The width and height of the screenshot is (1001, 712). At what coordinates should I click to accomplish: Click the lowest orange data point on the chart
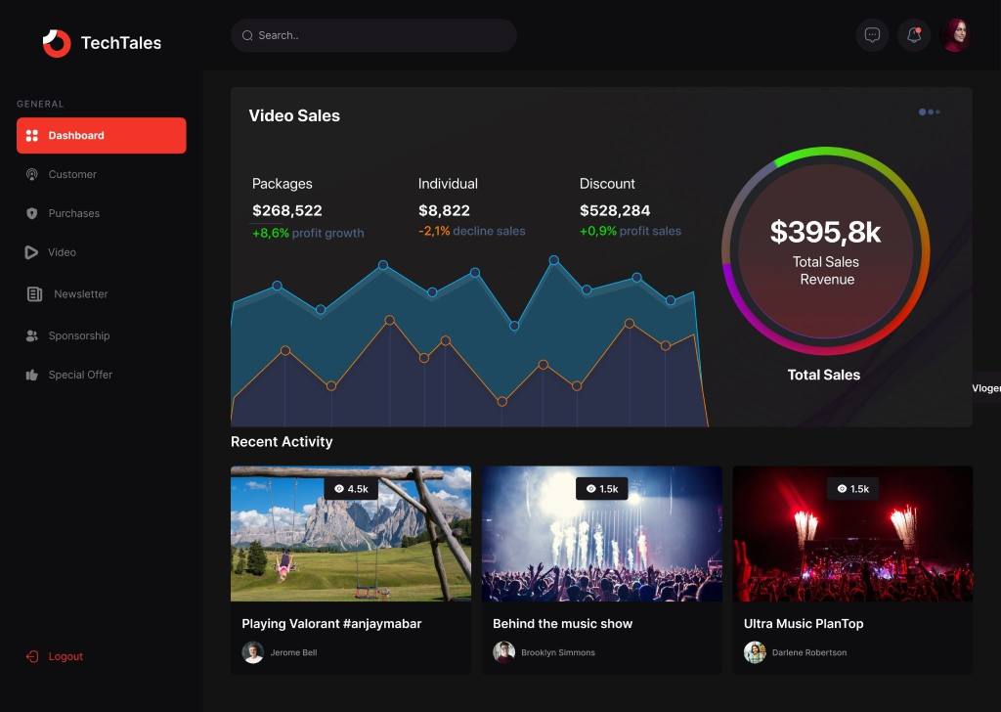[502, 402]
